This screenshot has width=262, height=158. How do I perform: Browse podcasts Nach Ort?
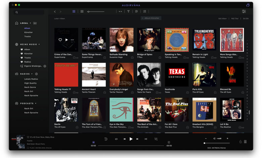tap(29, 109)
